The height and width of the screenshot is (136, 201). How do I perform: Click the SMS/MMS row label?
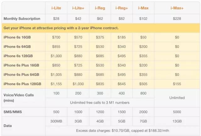pyautogui.click(x=13, y=112)
